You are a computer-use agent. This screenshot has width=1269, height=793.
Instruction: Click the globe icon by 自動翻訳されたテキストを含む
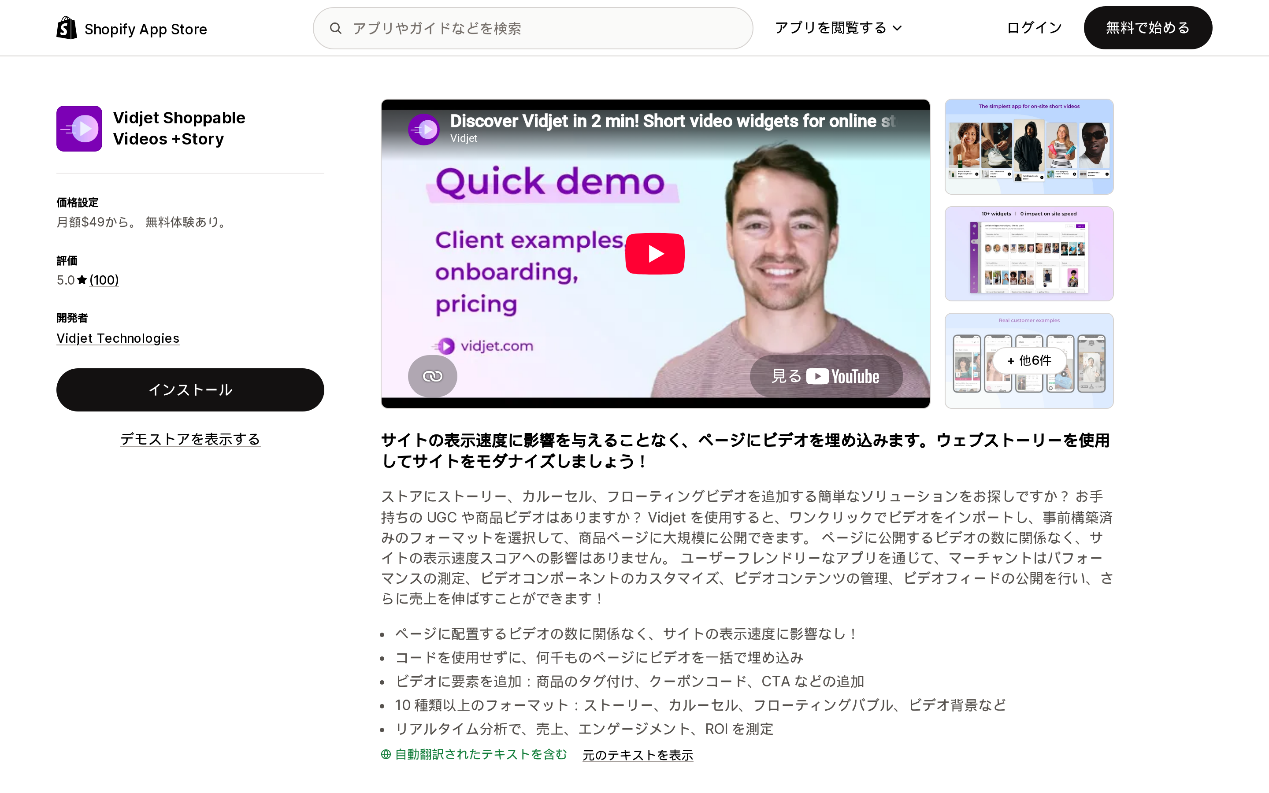pyautogui.click(x=386, y=754)
